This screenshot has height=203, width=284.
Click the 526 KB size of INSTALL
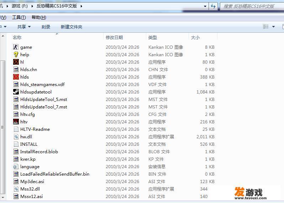207,144
